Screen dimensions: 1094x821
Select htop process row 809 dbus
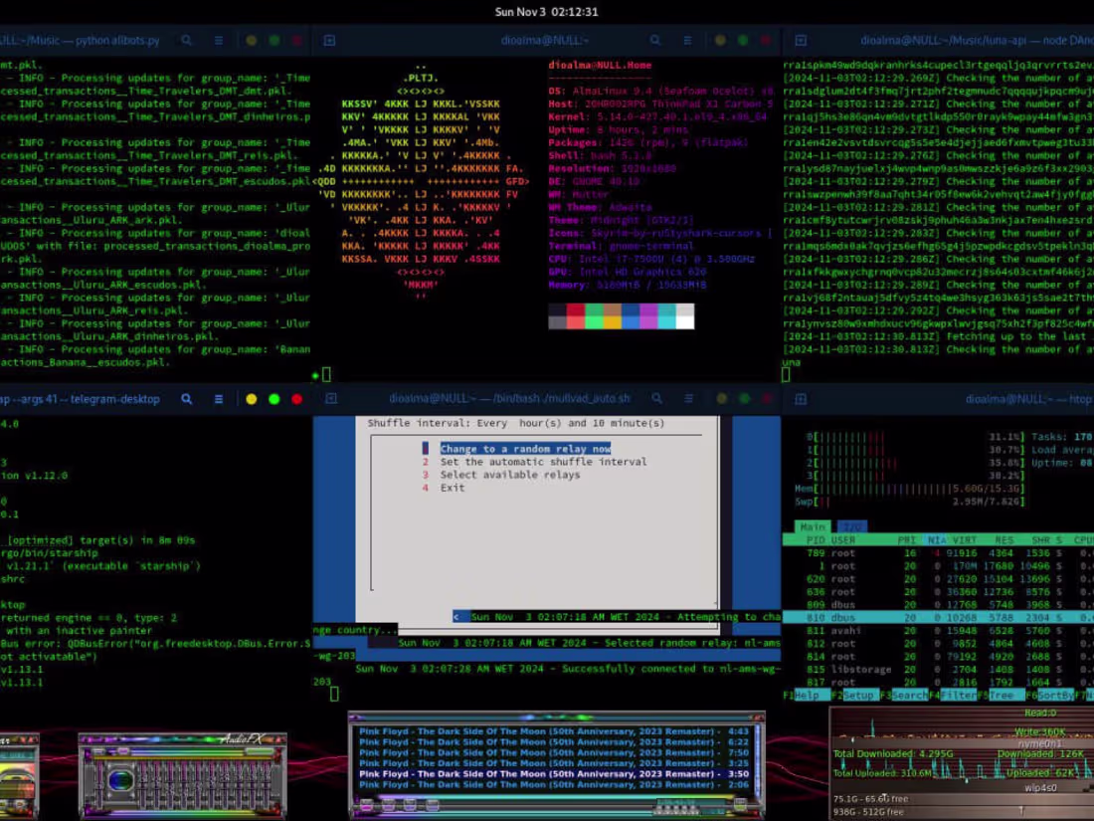point(938,605)
